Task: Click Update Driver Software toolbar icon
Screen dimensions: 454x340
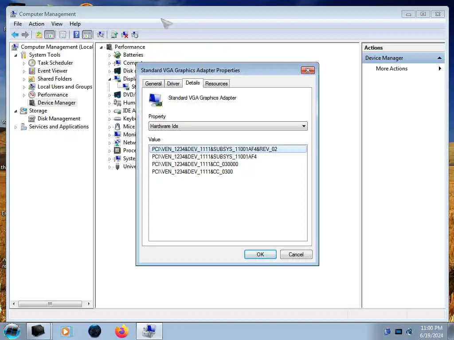Action: (x=114, y=35)
